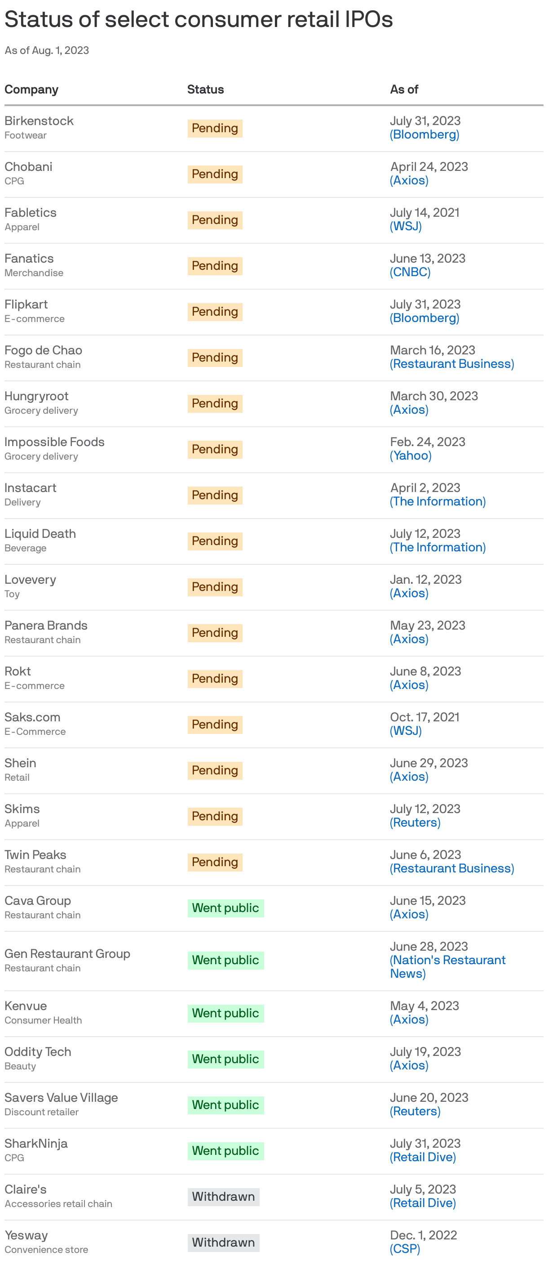Click the Company column header
Image resolution: width=548 pixels, height=1270 pixels.
31,90
